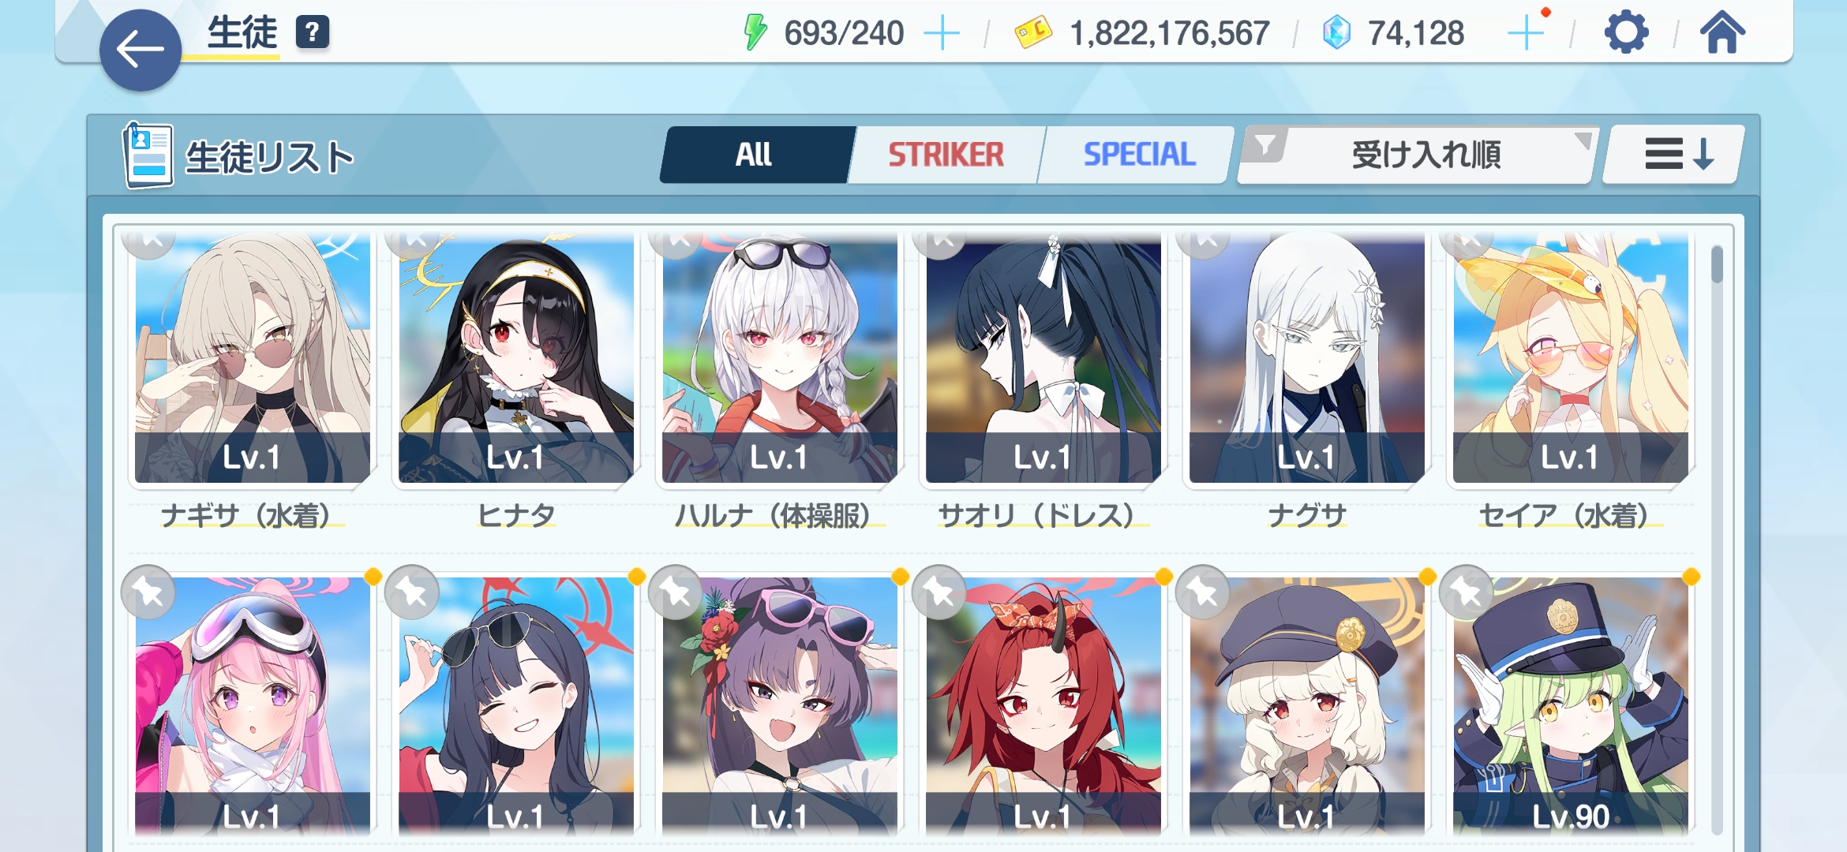Toggle favorite pin on the green-haired Lv.90 student

point(1467,592)
